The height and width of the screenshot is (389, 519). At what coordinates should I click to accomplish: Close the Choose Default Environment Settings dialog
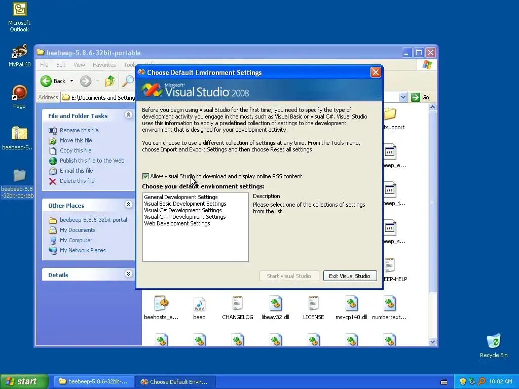tap(376, 72)
